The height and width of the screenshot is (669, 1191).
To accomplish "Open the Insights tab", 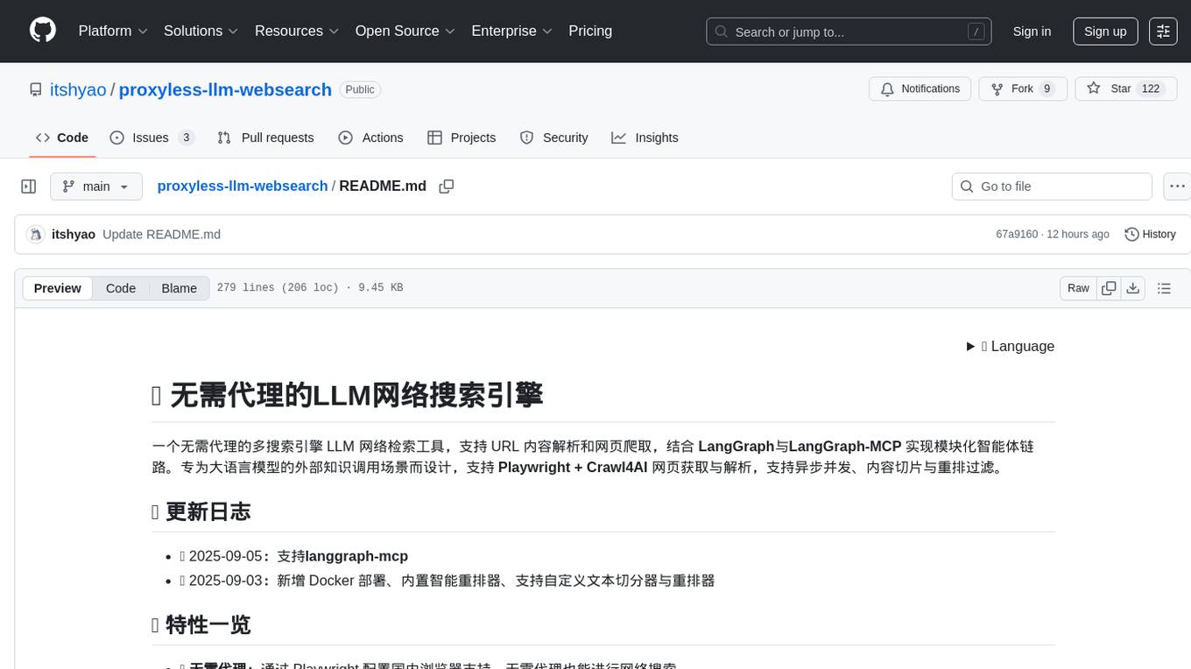I will [645, 137].
